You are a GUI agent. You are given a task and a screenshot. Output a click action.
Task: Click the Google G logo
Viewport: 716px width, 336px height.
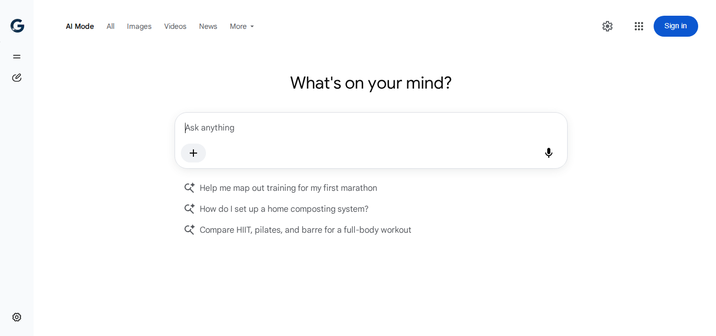pos(17,26)
